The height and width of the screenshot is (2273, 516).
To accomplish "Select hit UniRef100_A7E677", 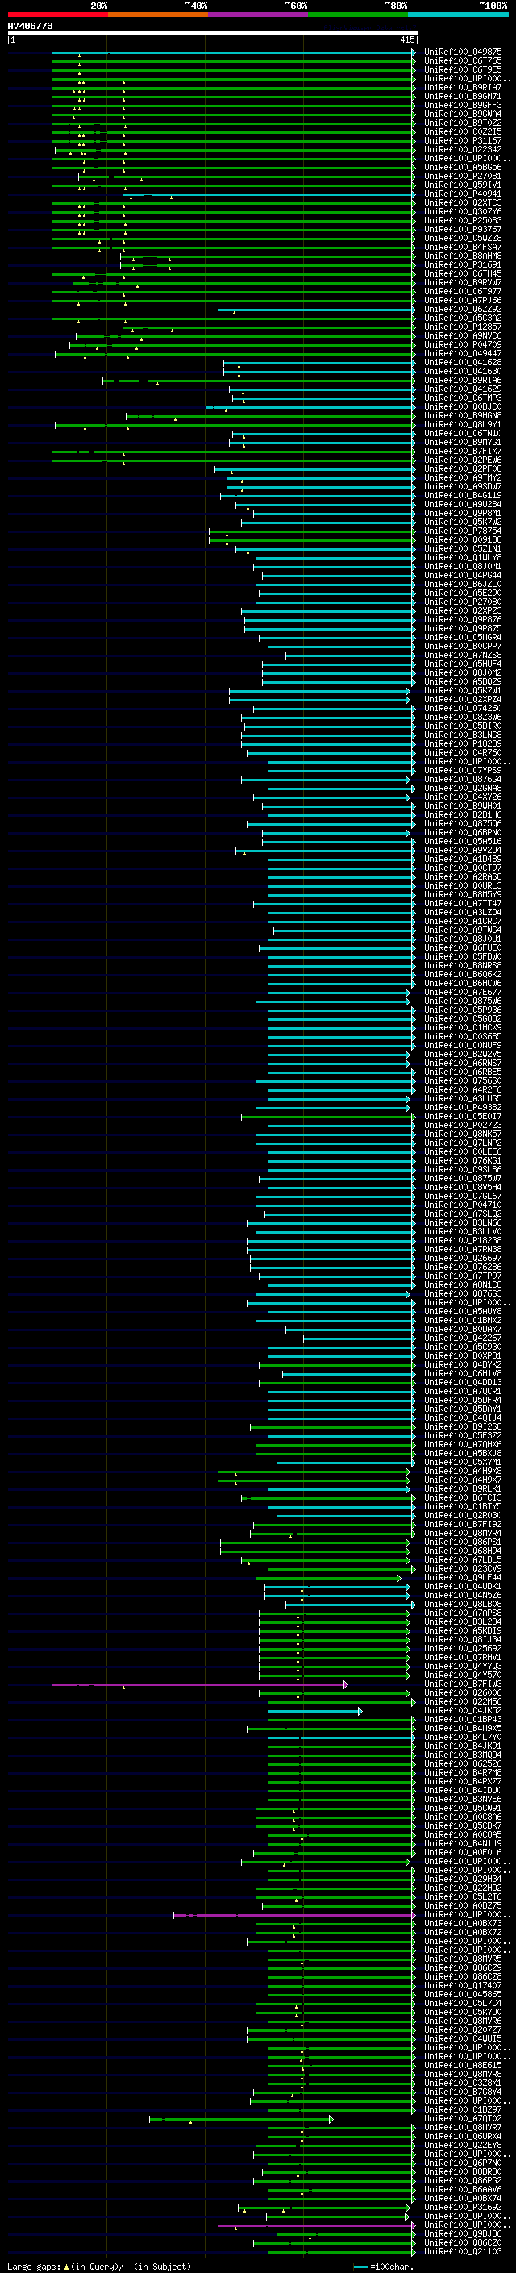I will (x=463, y=992).
